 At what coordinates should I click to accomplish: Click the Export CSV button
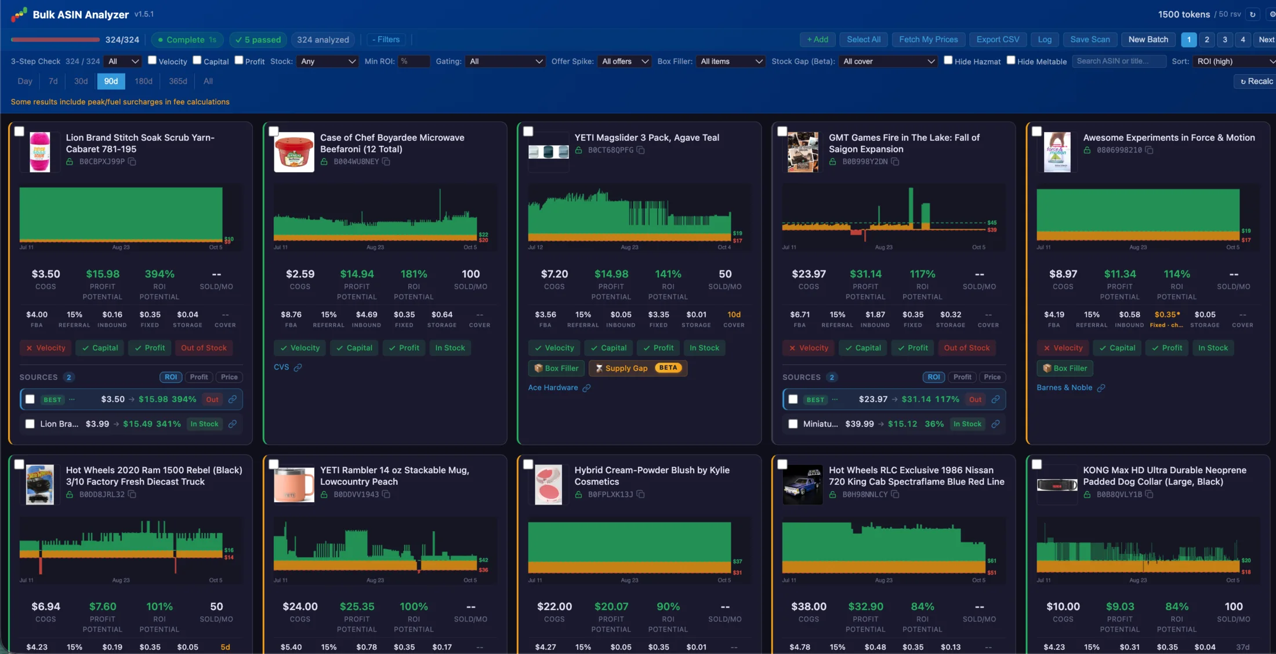point(998,39)
